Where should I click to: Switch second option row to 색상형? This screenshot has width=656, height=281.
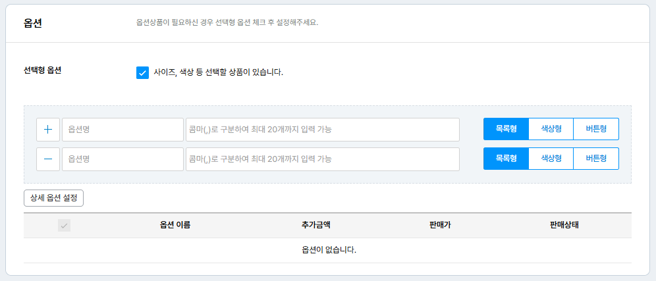[551, 159]
